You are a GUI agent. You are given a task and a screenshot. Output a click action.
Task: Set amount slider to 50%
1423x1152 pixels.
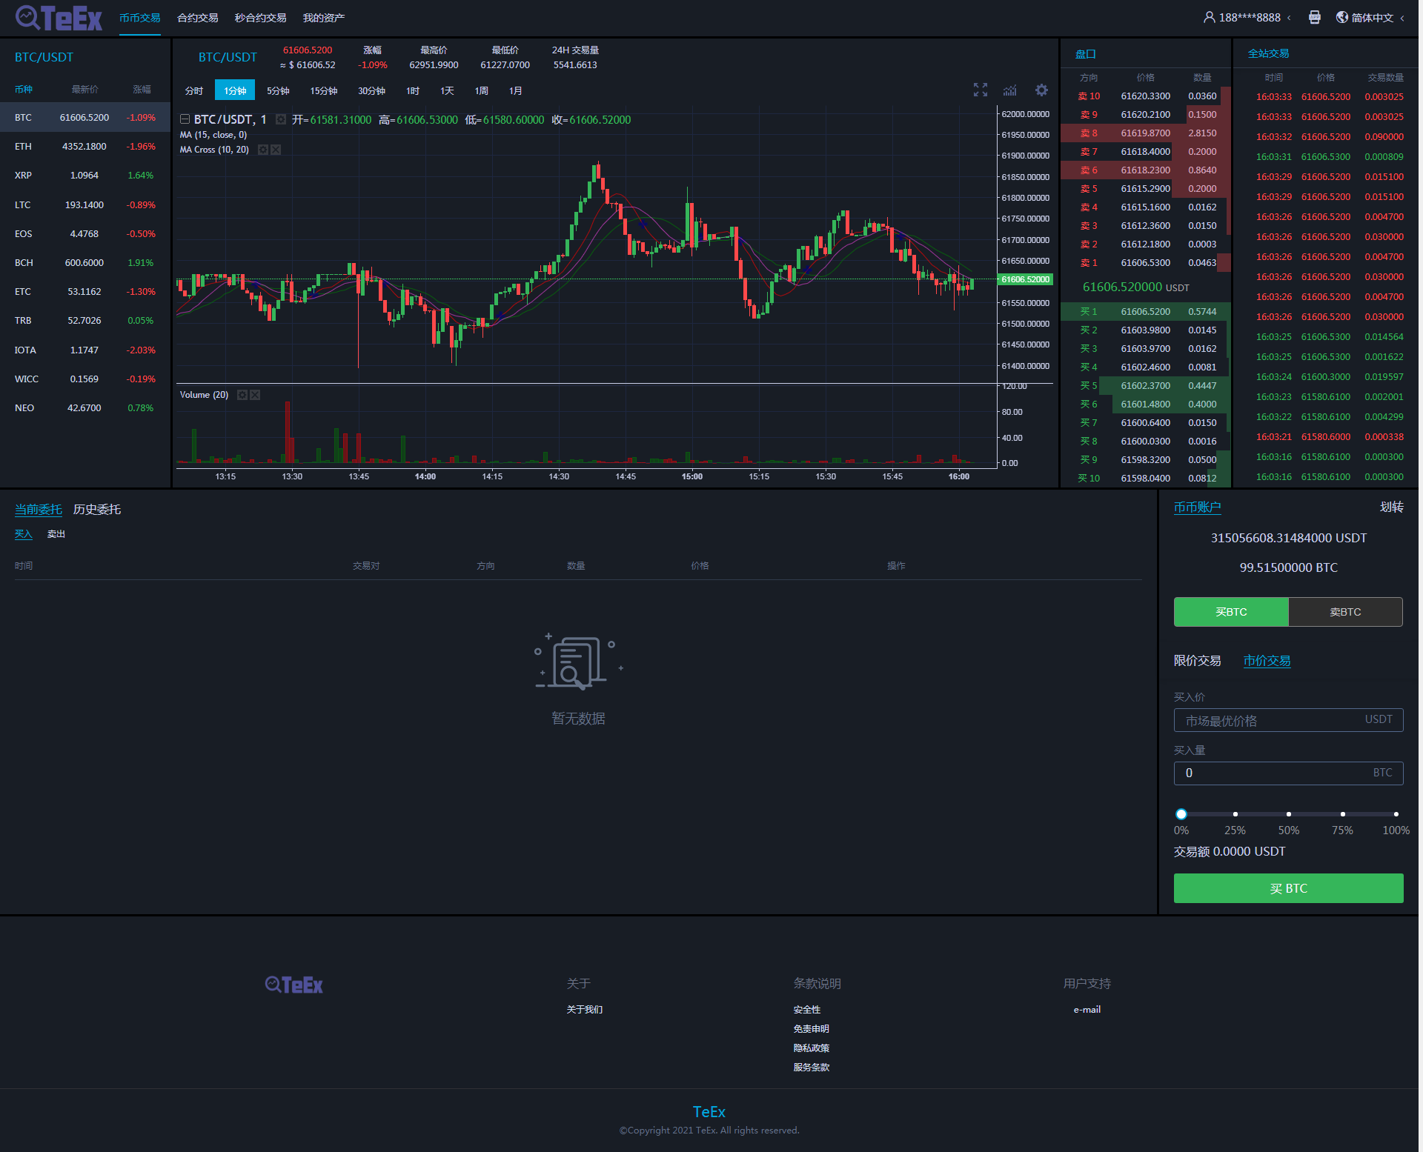click(1289, 814)
